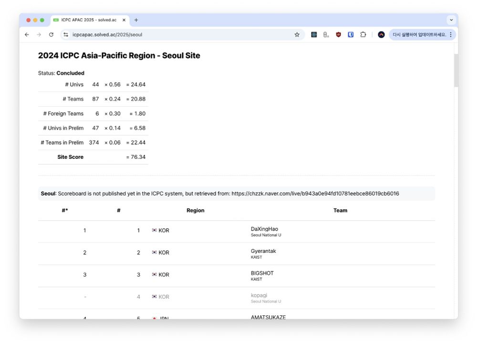
Task: Reload the current page
Action: [x=51, y=35]
